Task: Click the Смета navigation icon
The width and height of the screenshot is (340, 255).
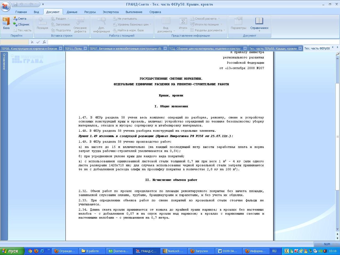Action: point(15,19)
